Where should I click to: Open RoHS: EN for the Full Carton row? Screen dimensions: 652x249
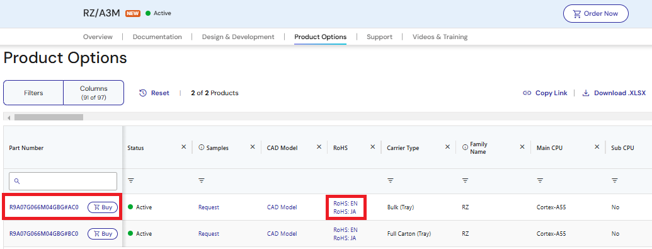click(x=346, y=230)
